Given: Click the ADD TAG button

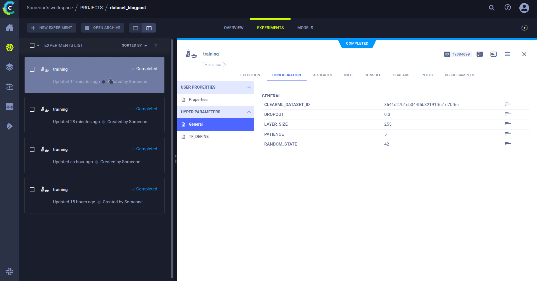Looking at the screenshot, I should tap(214, 65).
